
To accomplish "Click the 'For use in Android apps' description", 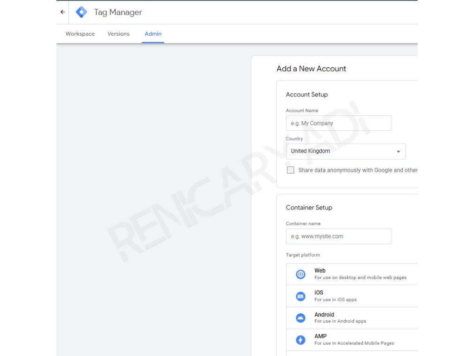I will [340, 321].
